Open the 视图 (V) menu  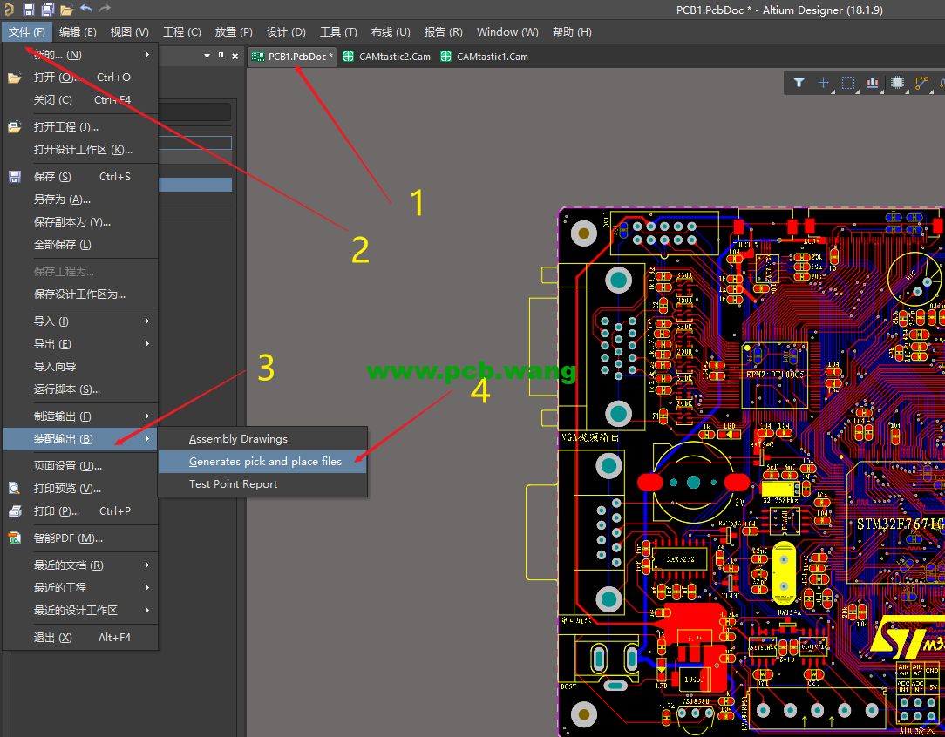[x=130, y=32]
